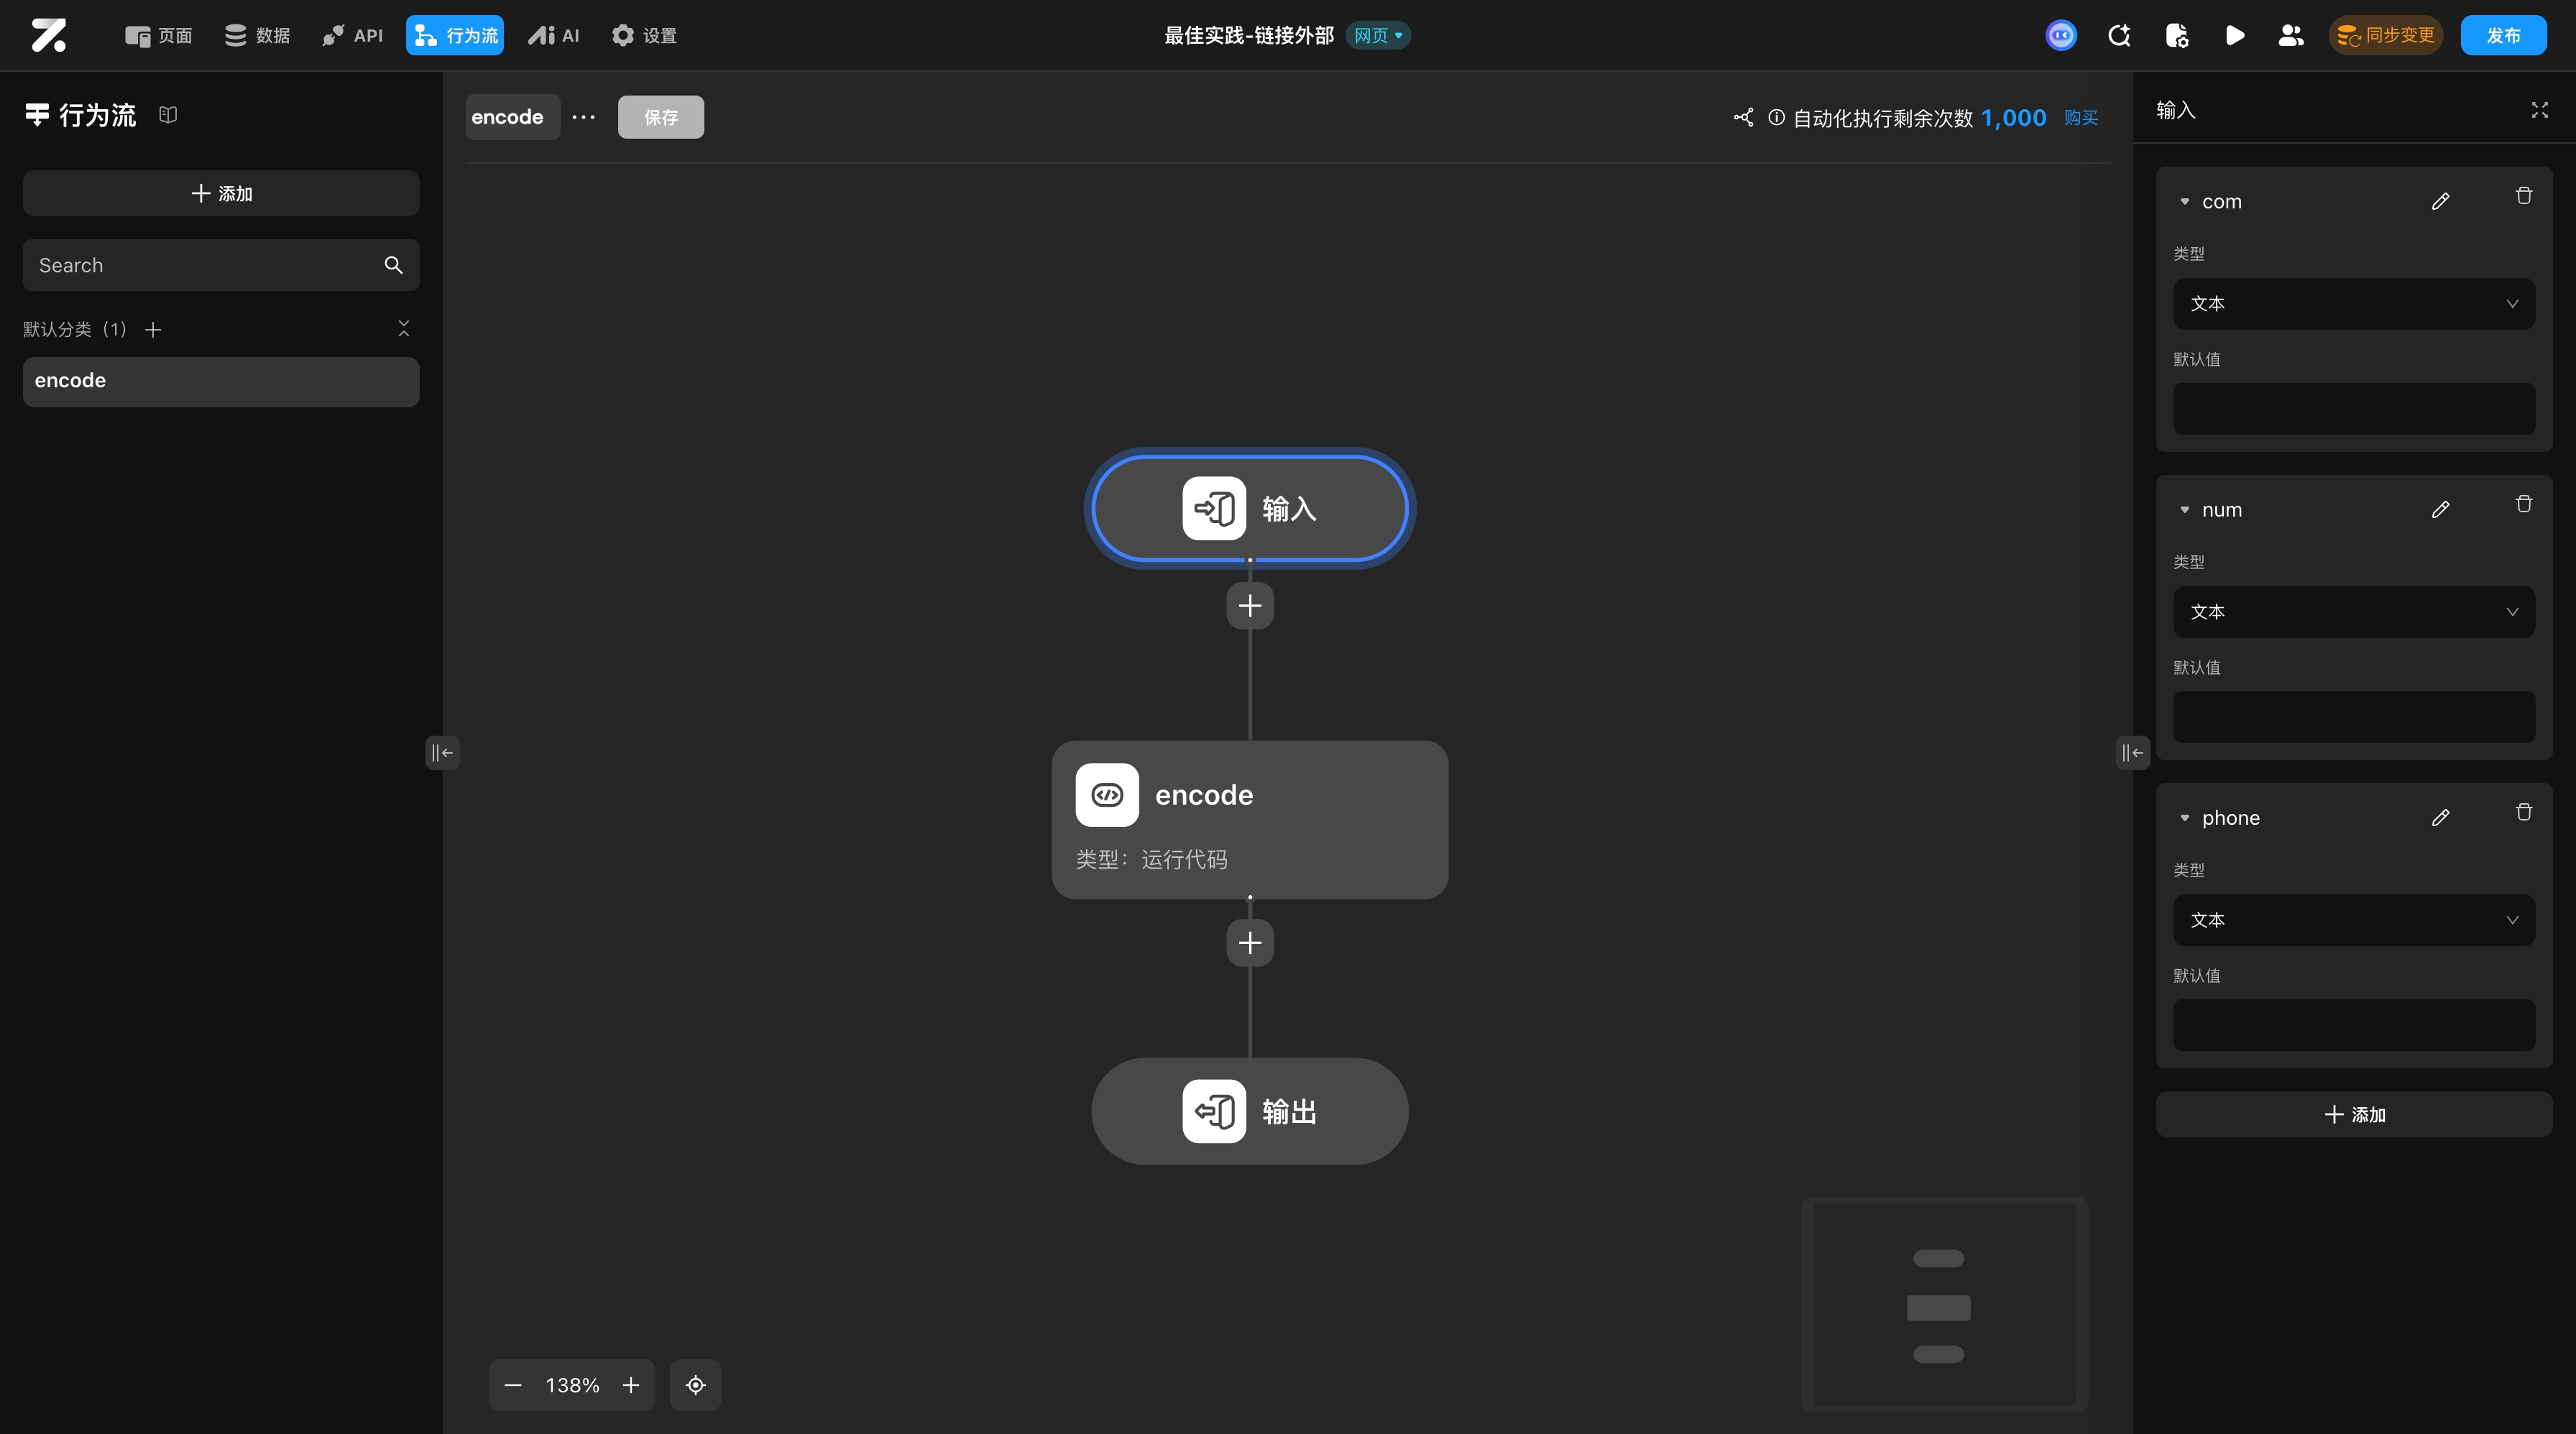Delete the num input parameter
The height and width of the screenshot is (1434, 2576).
click(x=2523, y=504)
